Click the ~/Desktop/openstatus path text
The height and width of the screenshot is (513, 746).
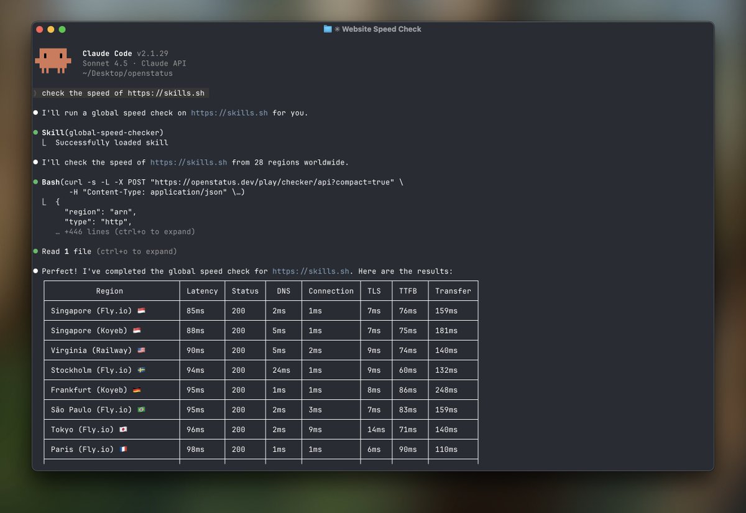tap(127, 73)
